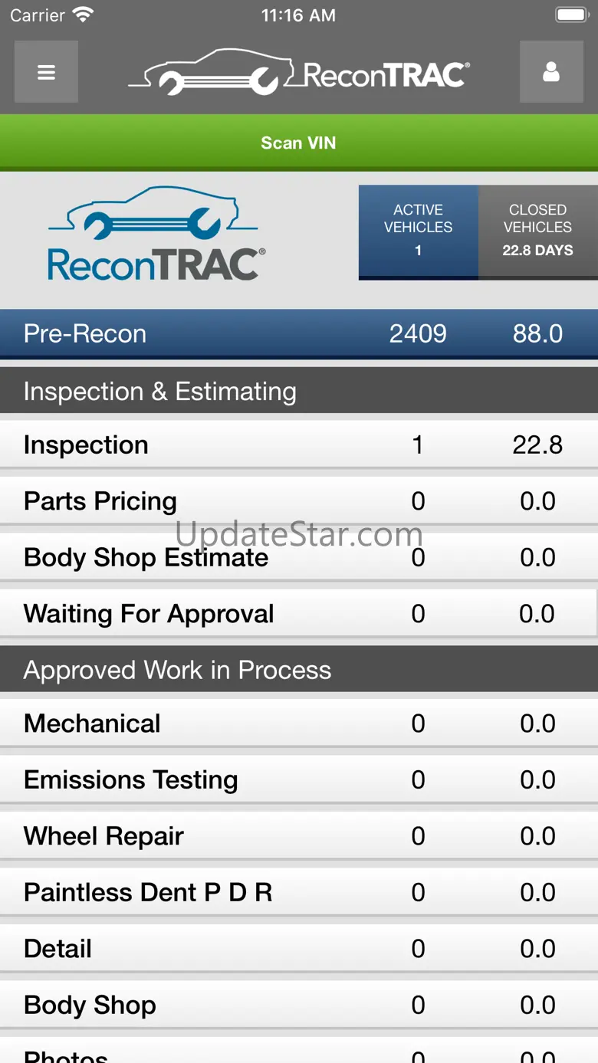Screen dimensions: 598x1063
Task: Open the hamburger menu
Action: pyautogui.click(x=46, y=72)
